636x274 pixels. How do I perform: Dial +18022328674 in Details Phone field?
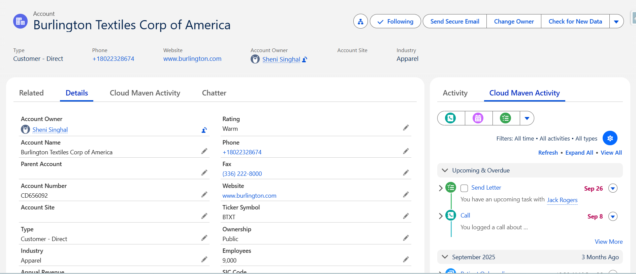[242, 152]
